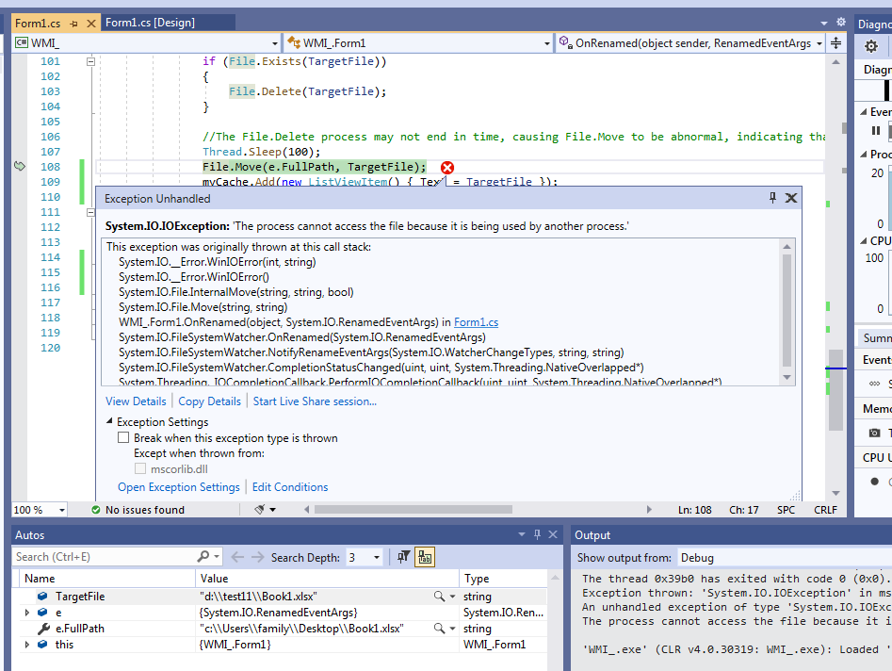
Task: Click the SPC indentation indicator
Action: tap(786, 510)
